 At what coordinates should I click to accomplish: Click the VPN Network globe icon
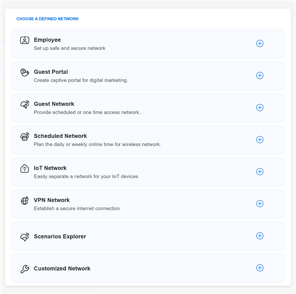pyautogui.click(x=25, y=201)
